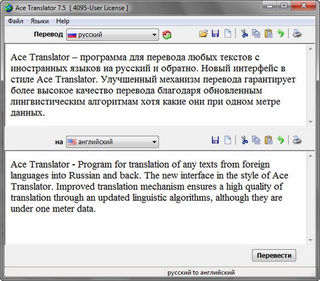Expand target language dropdown showing английский
The image size is (320, 281).
112,142
